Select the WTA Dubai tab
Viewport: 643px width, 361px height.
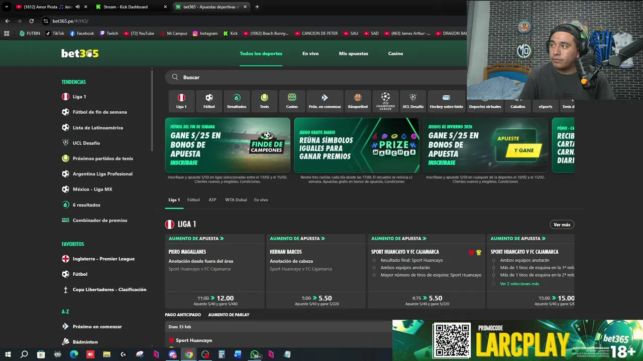236,200
